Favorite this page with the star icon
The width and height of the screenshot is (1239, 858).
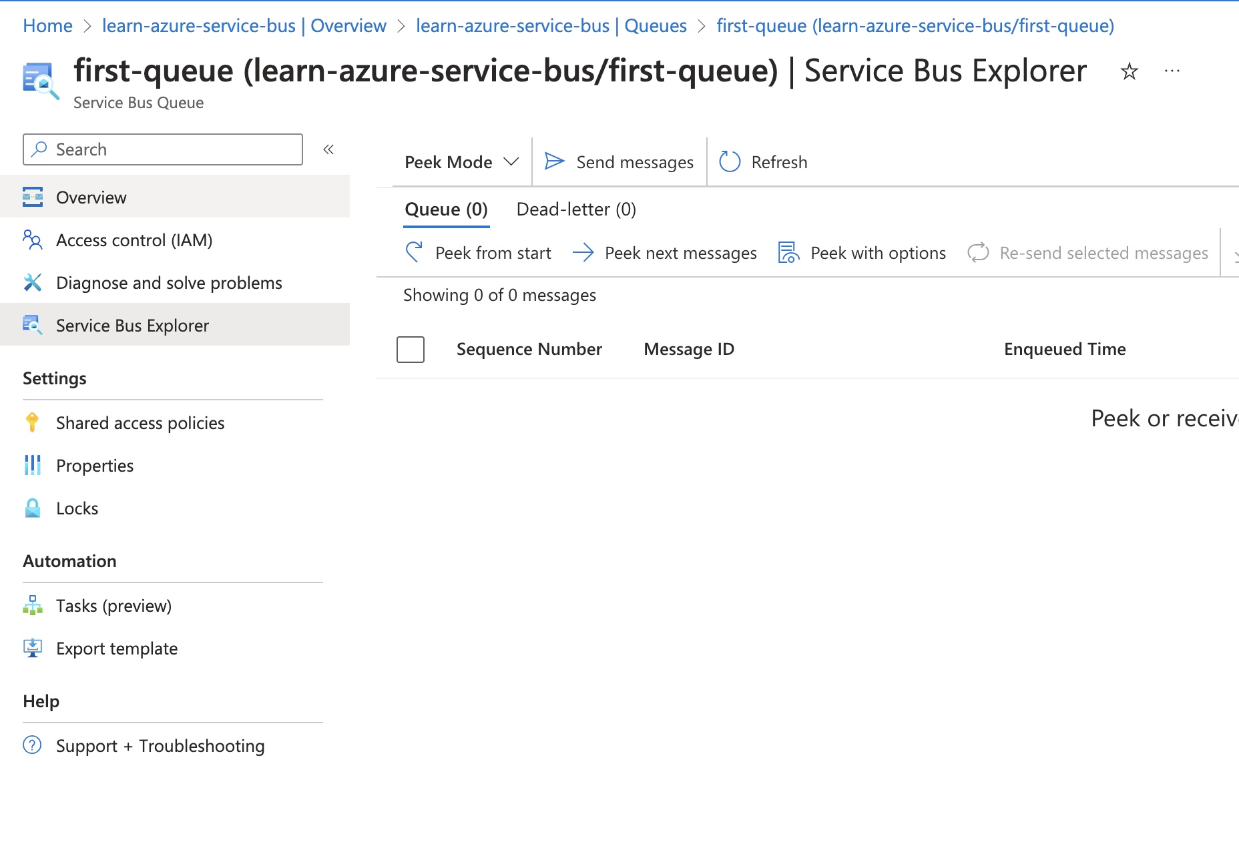(1129, 71)
